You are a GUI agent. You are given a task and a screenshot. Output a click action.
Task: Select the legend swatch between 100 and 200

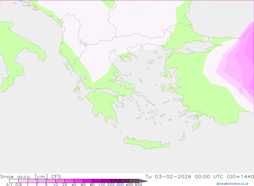coord(106,181)
